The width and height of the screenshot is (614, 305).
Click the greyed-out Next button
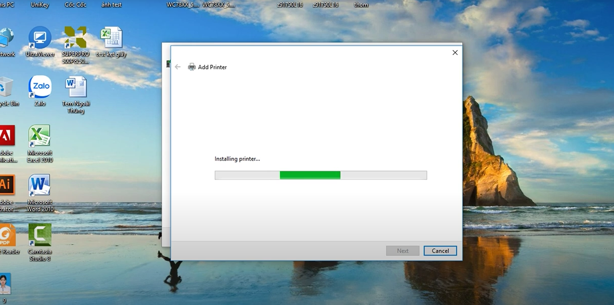(402, 251)
